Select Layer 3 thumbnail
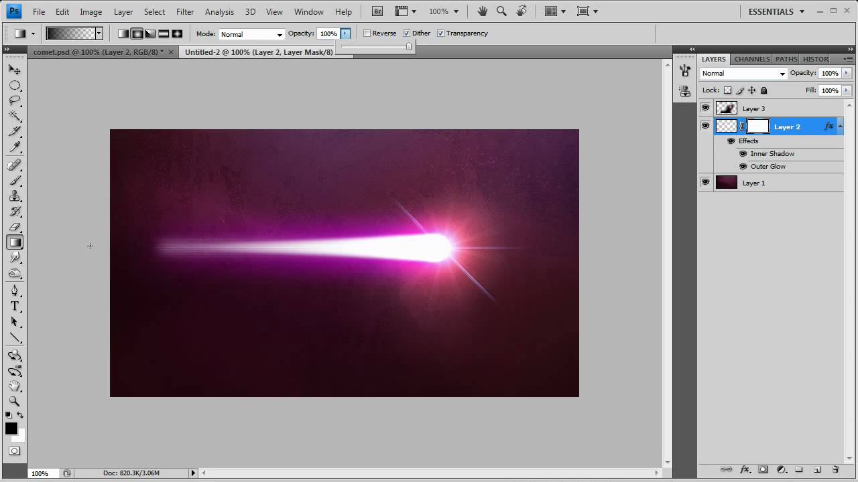Screen dimensions: 858x482 pyautogui.click(x=726, y=108)
